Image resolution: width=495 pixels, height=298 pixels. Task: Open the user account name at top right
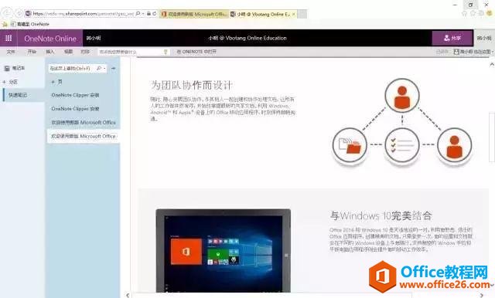pyautogui.click(x=483, y=38)
